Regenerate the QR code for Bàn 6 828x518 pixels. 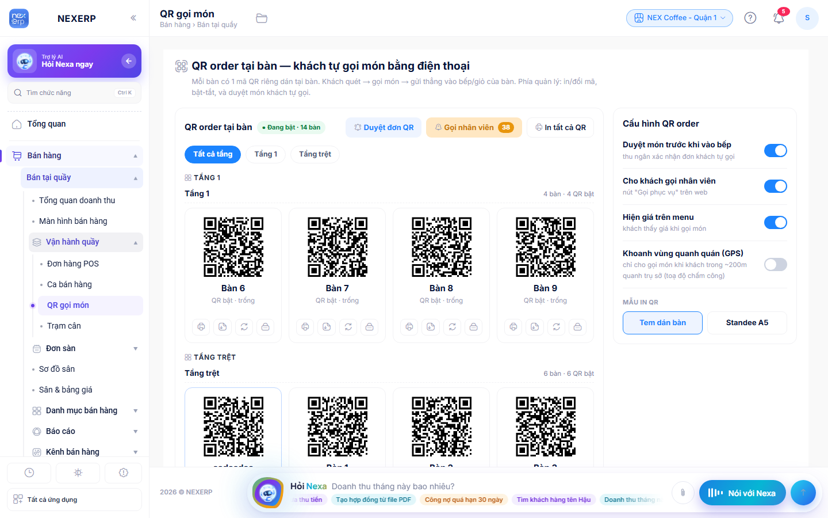pos(244,327)
